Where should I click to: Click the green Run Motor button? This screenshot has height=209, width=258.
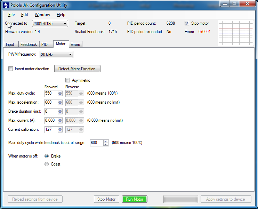coord(135,199)
